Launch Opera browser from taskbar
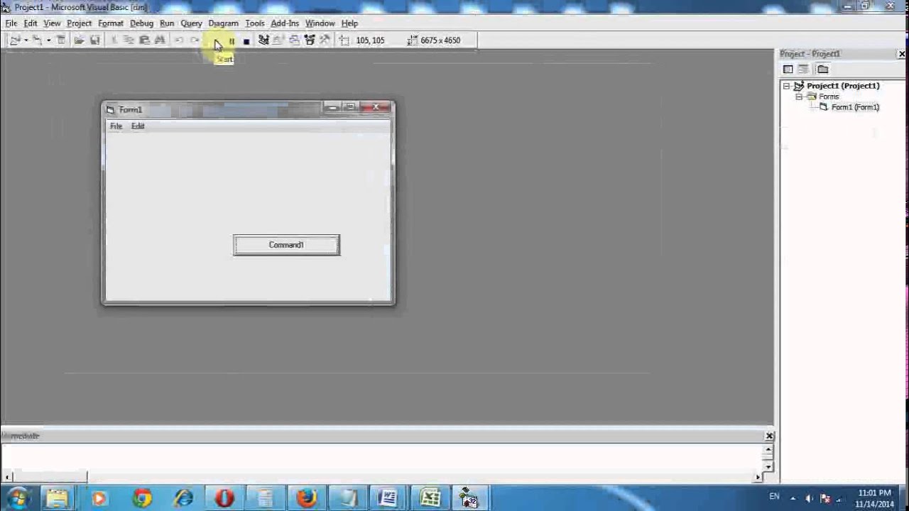This screenshot has height=511, width=909. coord(224,498)
